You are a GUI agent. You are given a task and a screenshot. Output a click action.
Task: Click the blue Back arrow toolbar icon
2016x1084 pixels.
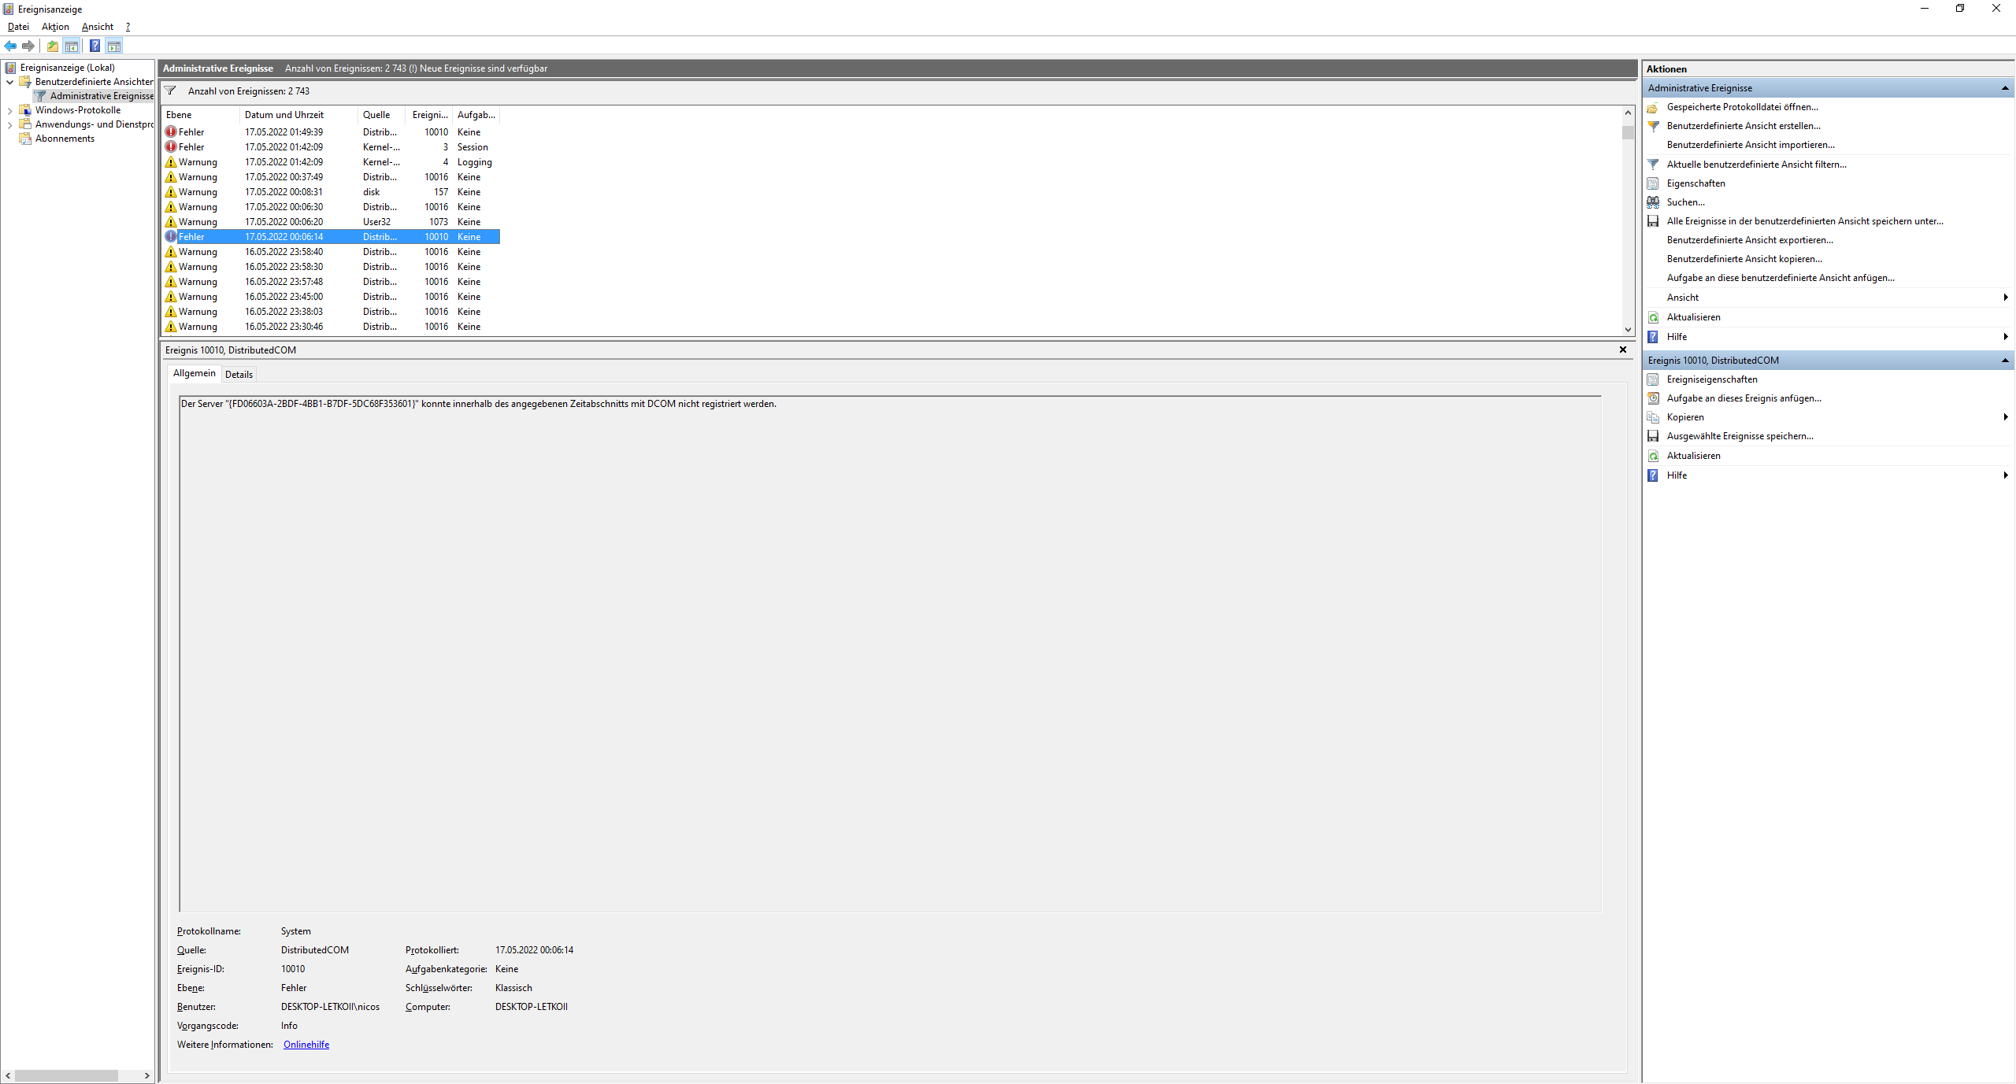click(x=10, y=46)
